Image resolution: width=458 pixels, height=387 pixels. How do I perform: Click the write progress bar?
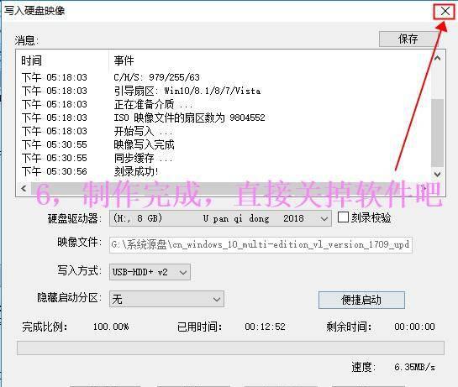coord(230,348)
